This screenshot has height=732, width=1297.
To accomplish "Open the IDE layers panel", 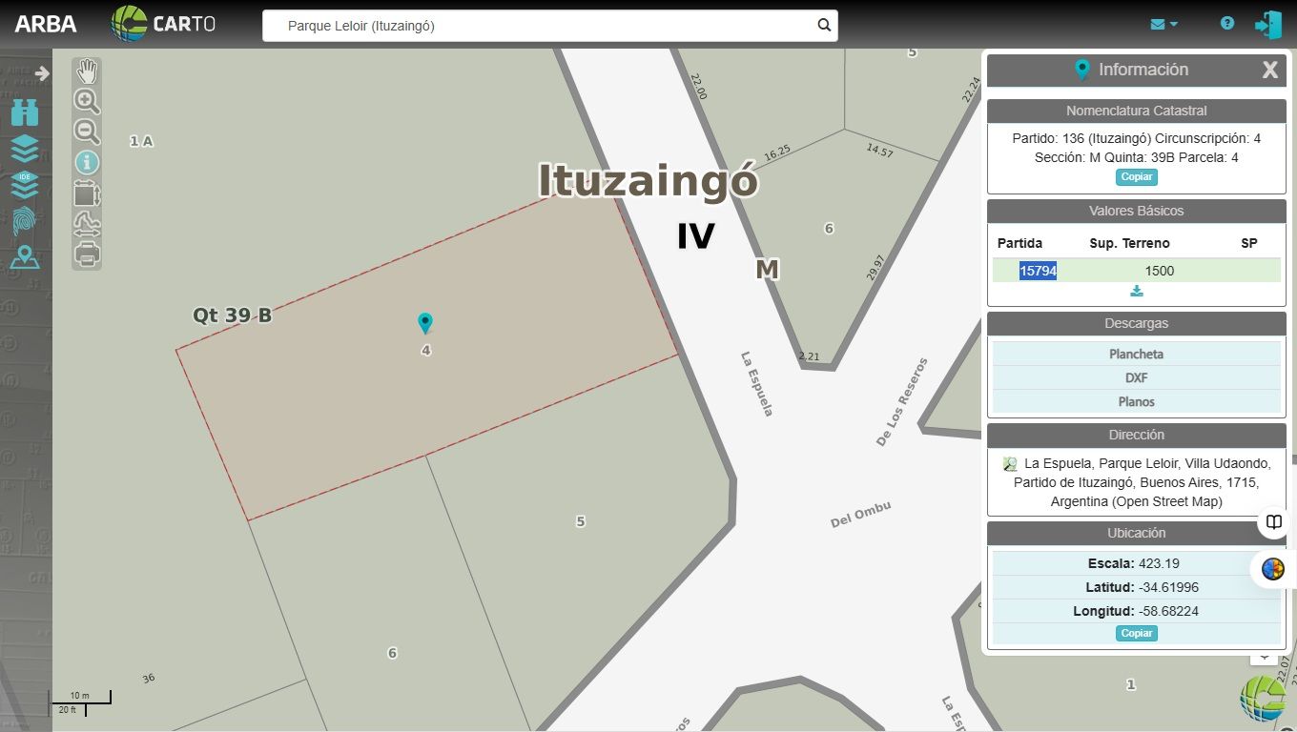I will (25, 184).
